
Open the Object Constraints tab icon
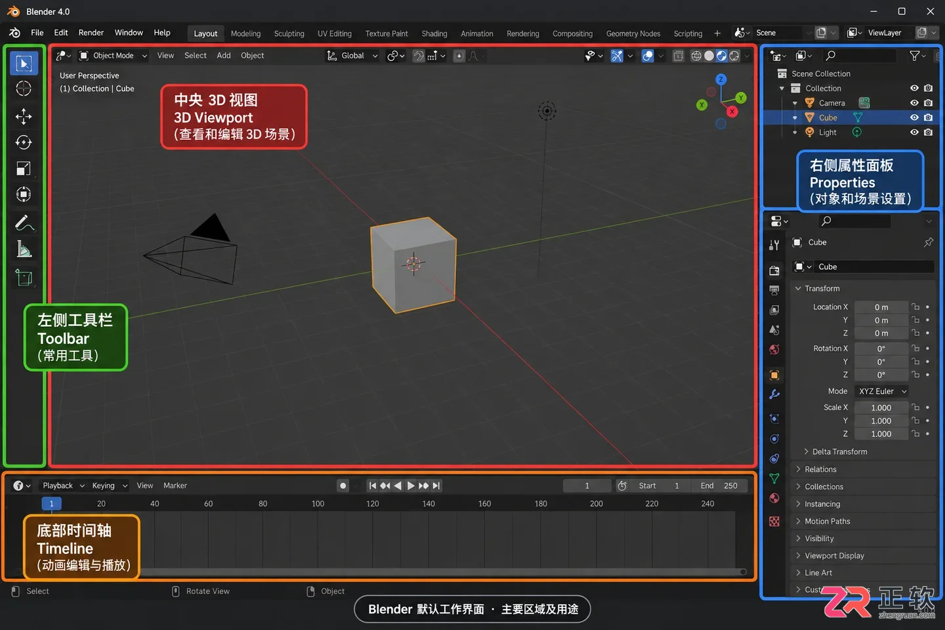click(774, 458)
